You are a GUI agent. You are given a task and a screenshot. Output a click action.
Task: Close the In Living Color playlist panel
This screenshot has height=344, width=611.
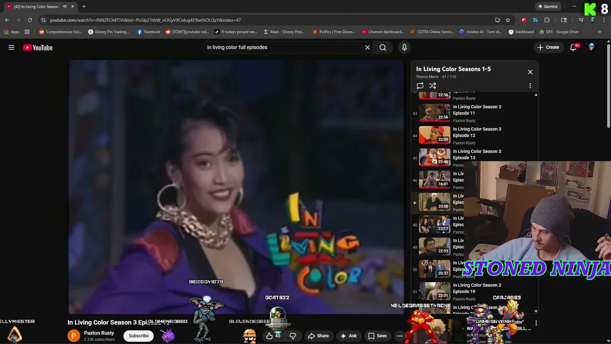click(x=530, y=72)
